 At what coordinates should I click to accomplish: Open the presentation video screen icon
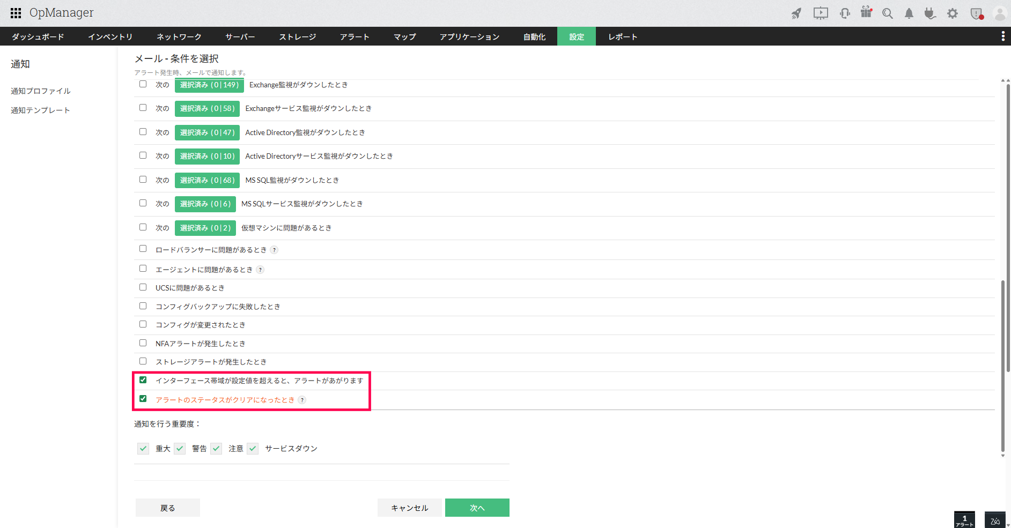pyautogui.click(x=821, y=13)
